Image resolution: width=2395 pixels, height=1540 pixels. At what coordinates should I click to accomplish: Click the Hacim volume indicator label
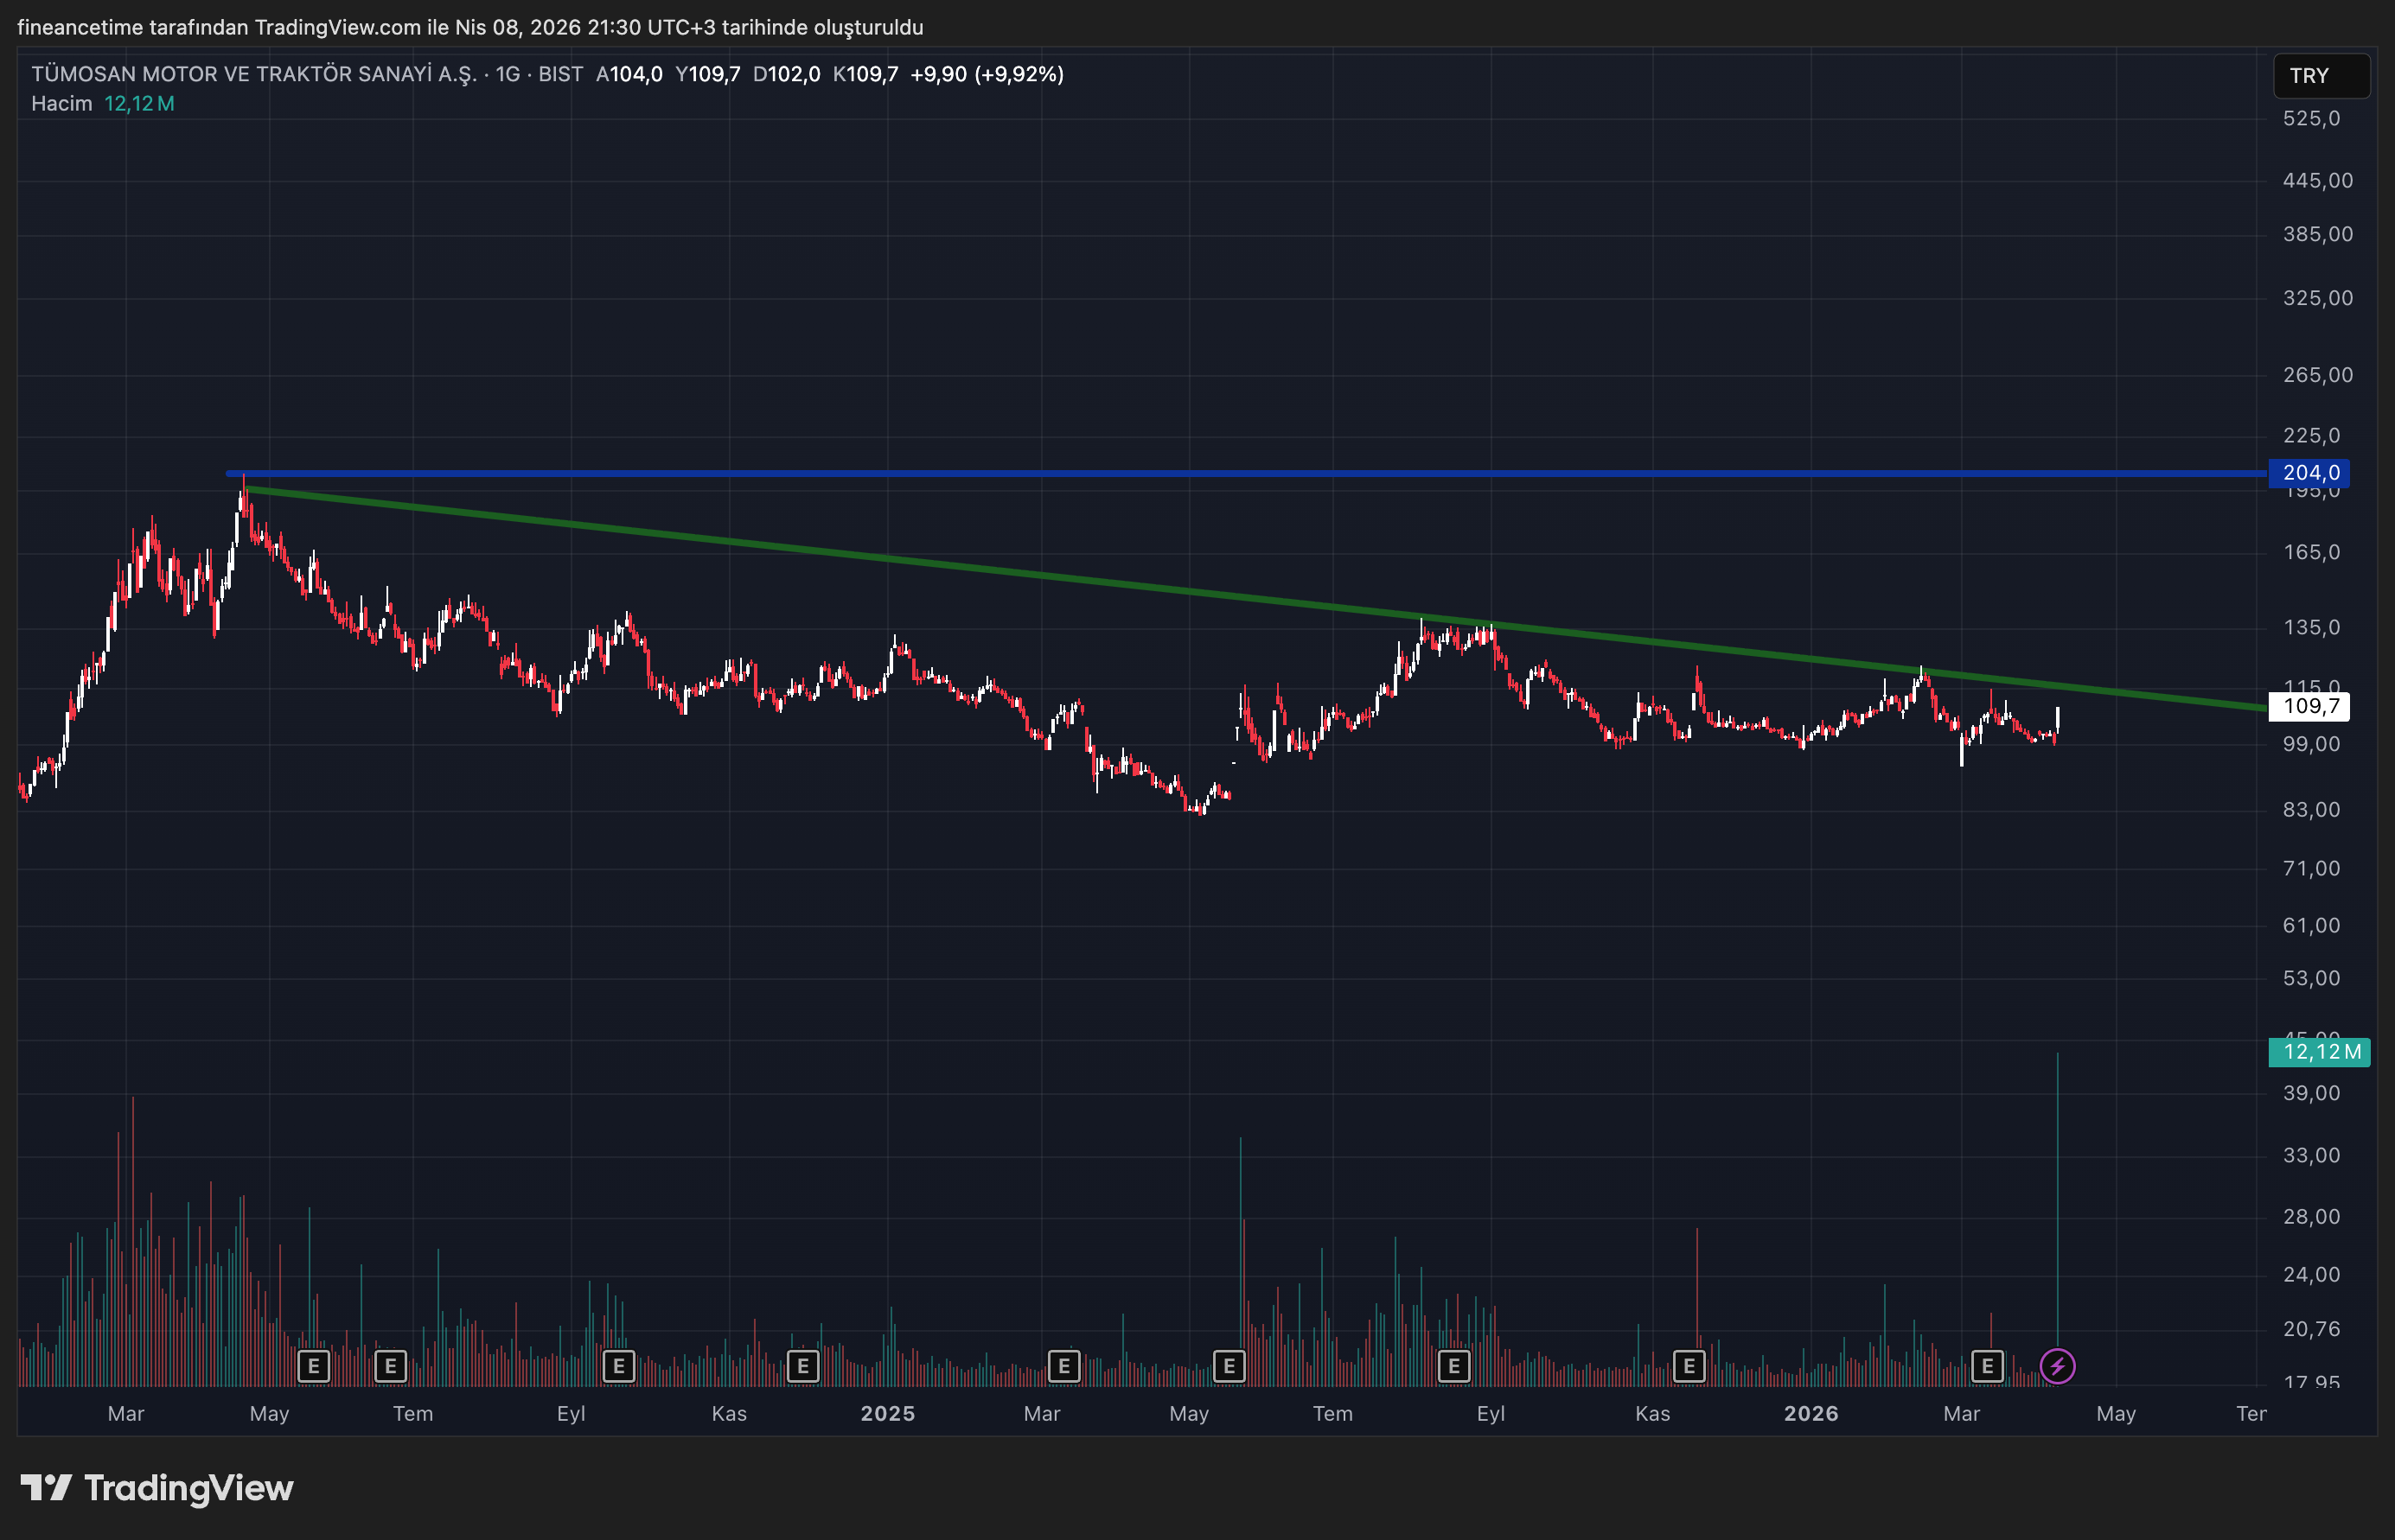pos(61,104)
